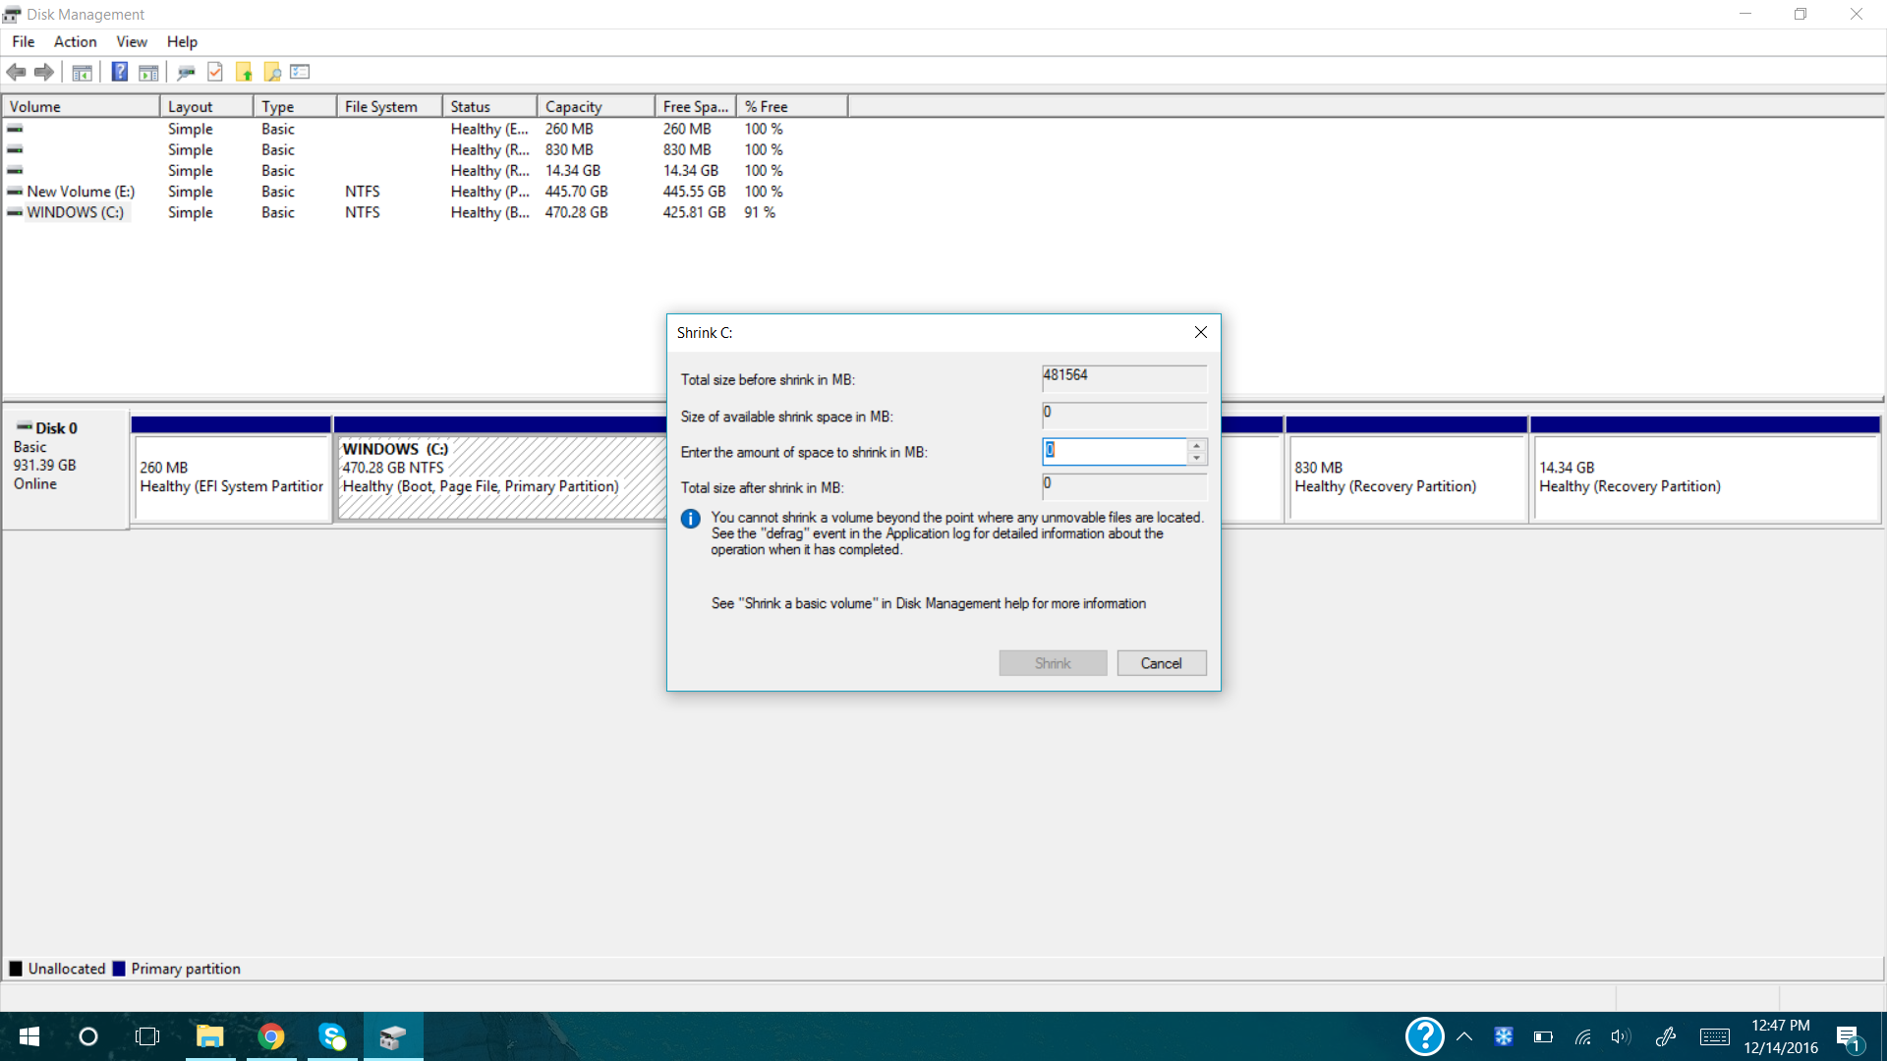Viewport: 1887px width, 1061px height.
Task: Open the Disk Management app from the taskbar
Action: coord(393,1036)
